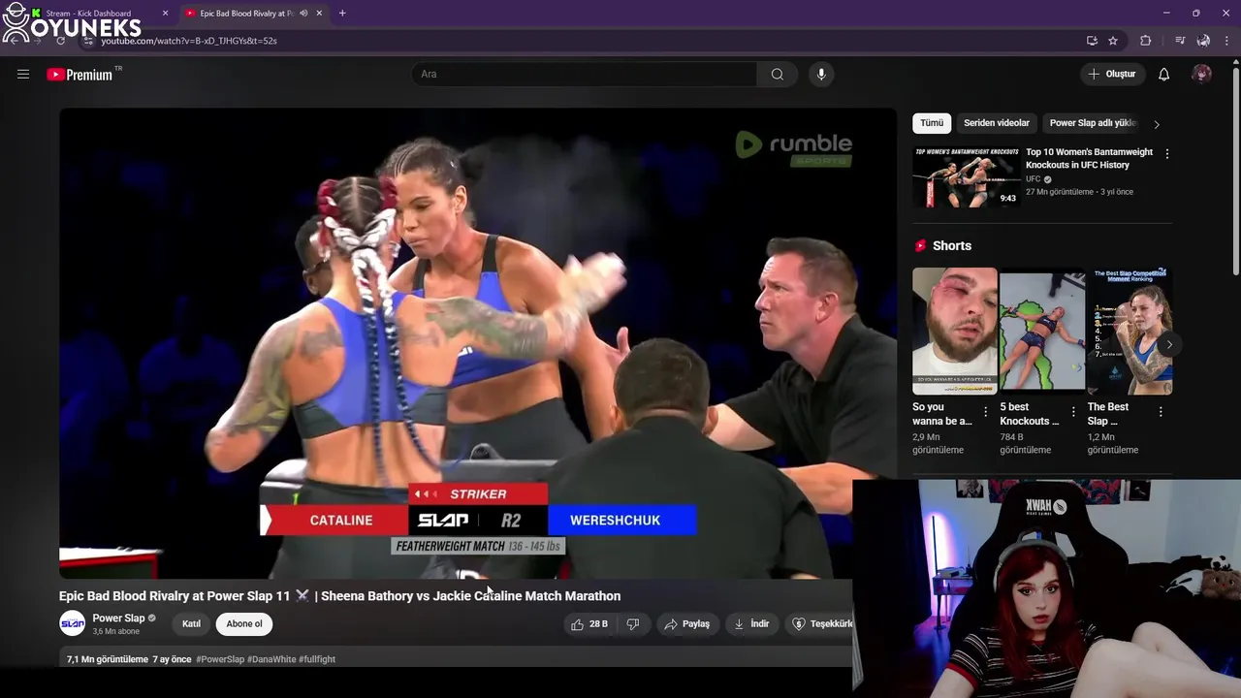This screenshot has height=698, width=1241.
Task: Click the Shorts section heading
Action: (952, 246)
